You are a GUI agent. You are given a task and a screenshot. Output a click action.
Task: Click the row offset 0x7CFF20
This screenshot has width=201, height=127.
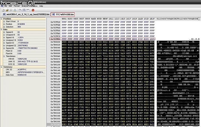point(55,22)
